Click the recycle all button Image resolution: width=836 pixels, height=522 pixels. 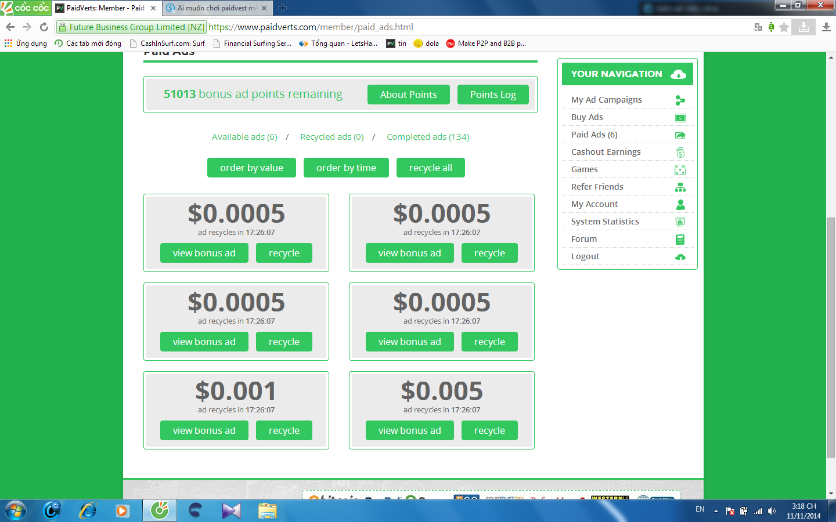click(431, 168)
